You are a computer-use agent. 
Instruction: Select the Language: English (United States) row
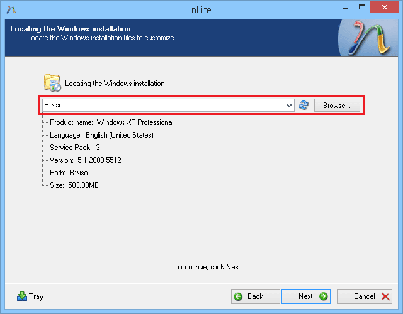point(101,135)
